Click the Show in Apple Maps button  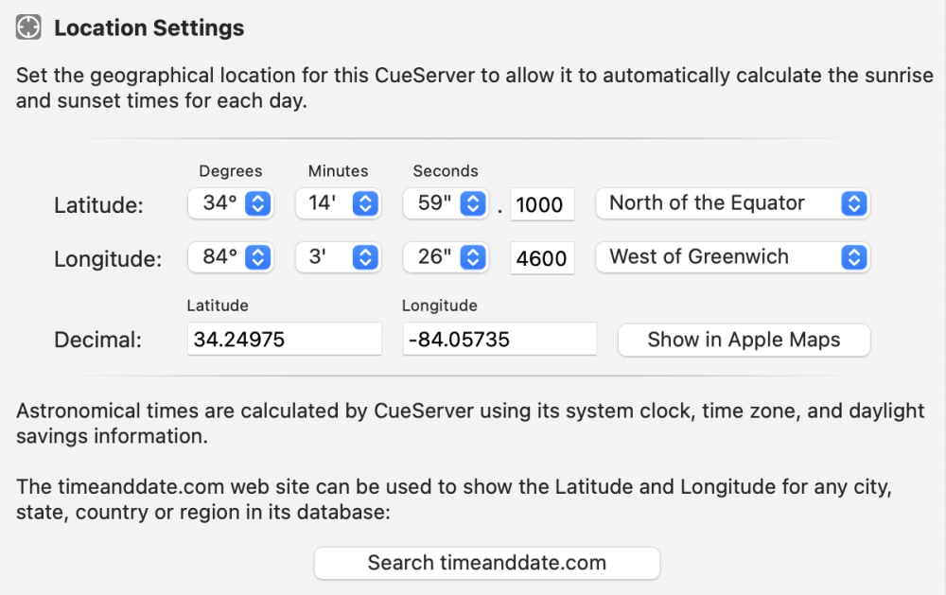tap(744, 341)
